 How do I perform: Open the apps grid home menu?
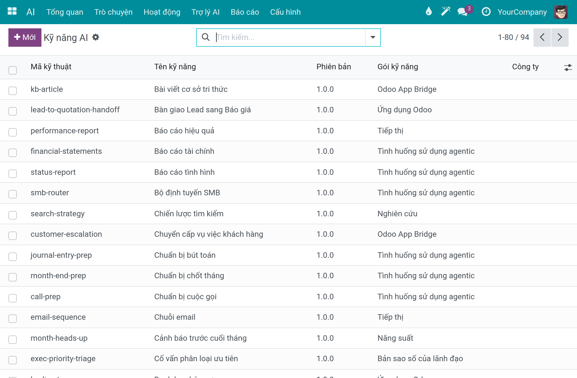point(12,12)
